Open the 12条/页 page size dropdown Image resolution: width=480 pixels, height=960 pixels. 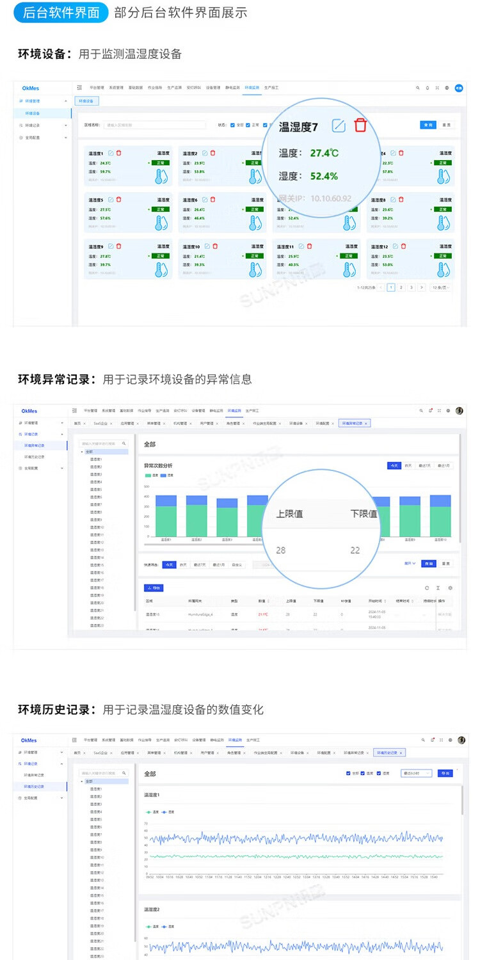(441, 287)
